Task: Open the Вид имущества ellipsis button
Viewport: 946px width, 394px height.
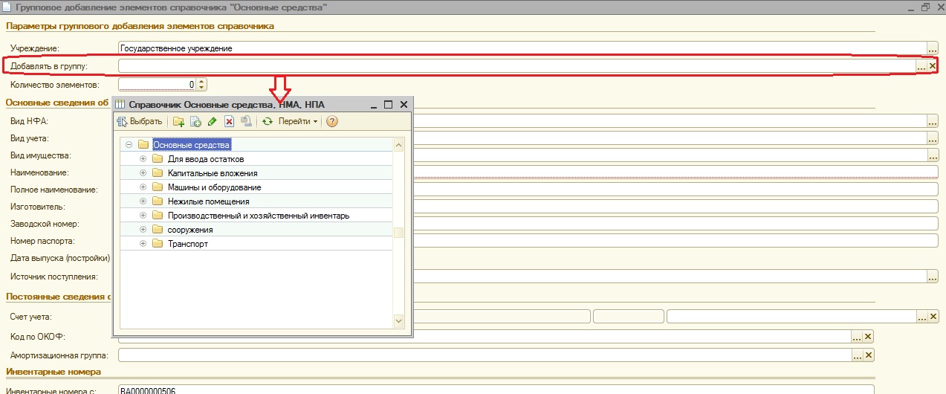Action: point(933,155)
